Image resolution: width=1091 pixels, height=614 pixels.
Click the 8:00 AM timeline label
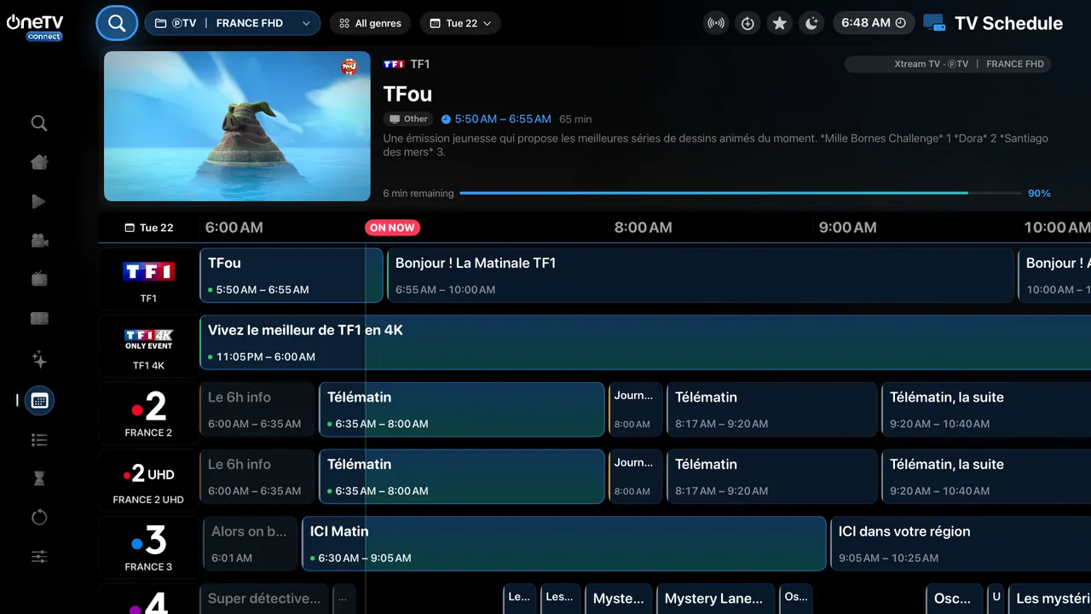pyautogui.click(x=644, y=228)
